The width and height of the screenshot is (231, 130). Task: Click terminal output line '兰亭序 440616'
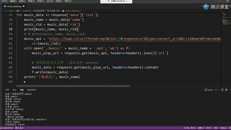tap(13, 122)
